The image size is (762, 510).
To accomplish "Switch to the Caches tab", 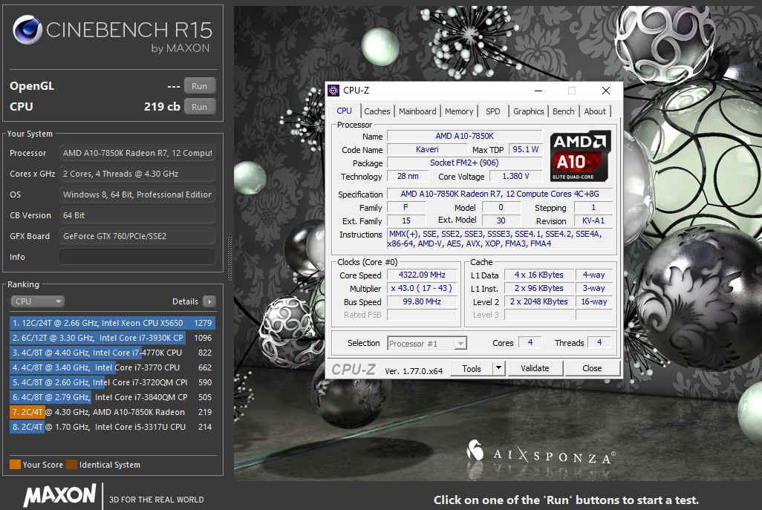I will pos(377,111).
